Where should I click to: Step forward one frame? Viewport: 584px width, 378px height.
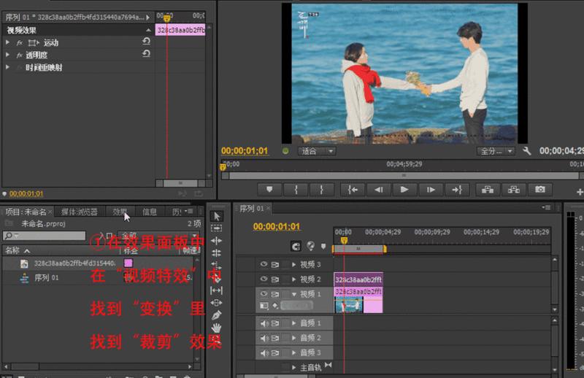click(431, 190)
